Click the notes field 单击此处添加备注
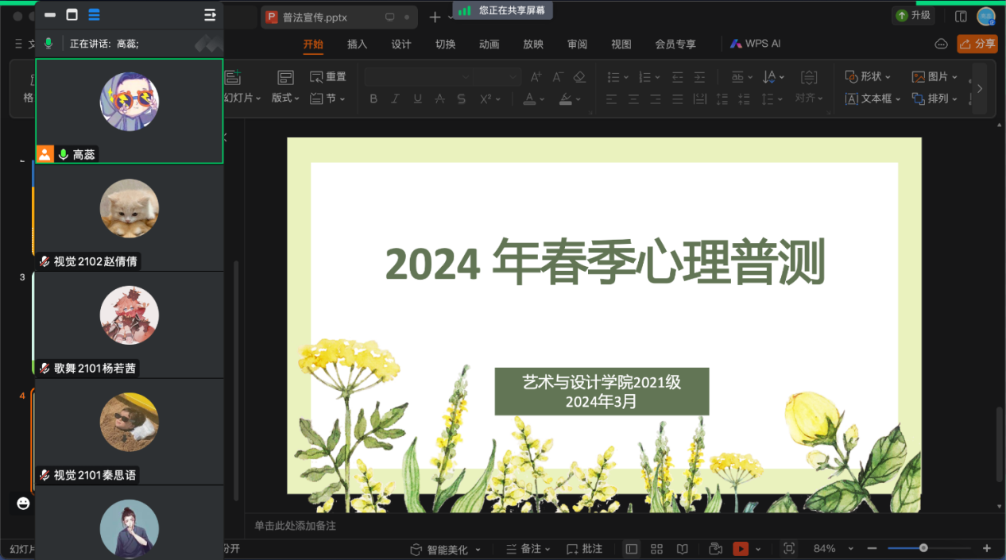The height and width of the screenshot is (560, 1006). click(296, 526)
